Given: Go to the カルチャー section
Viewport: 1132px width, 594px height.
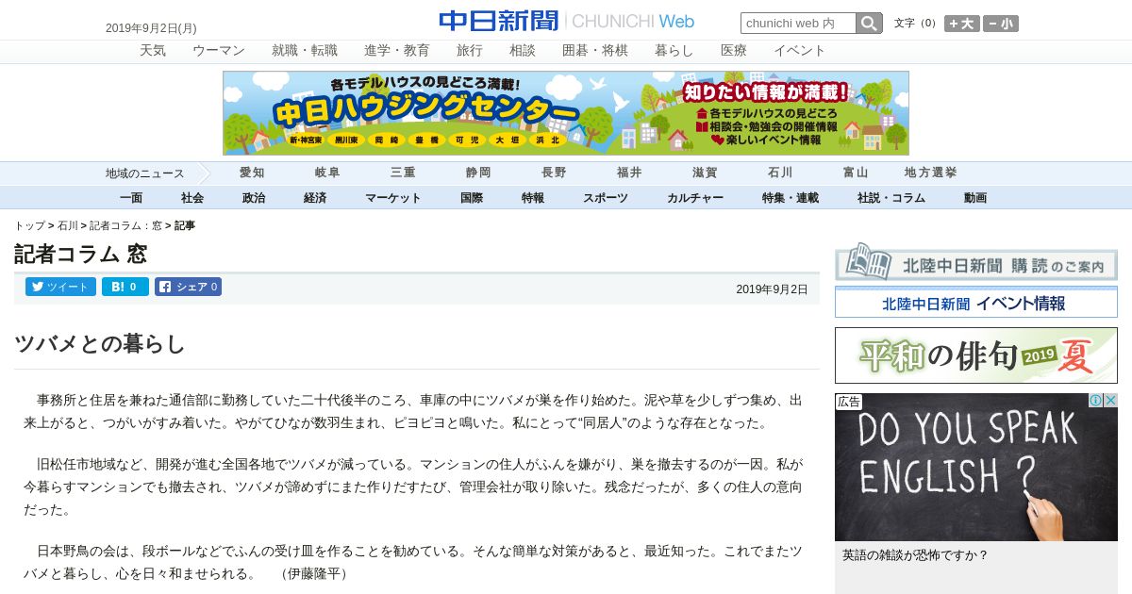Looking at the screenshot, I should tap(695, 198).
